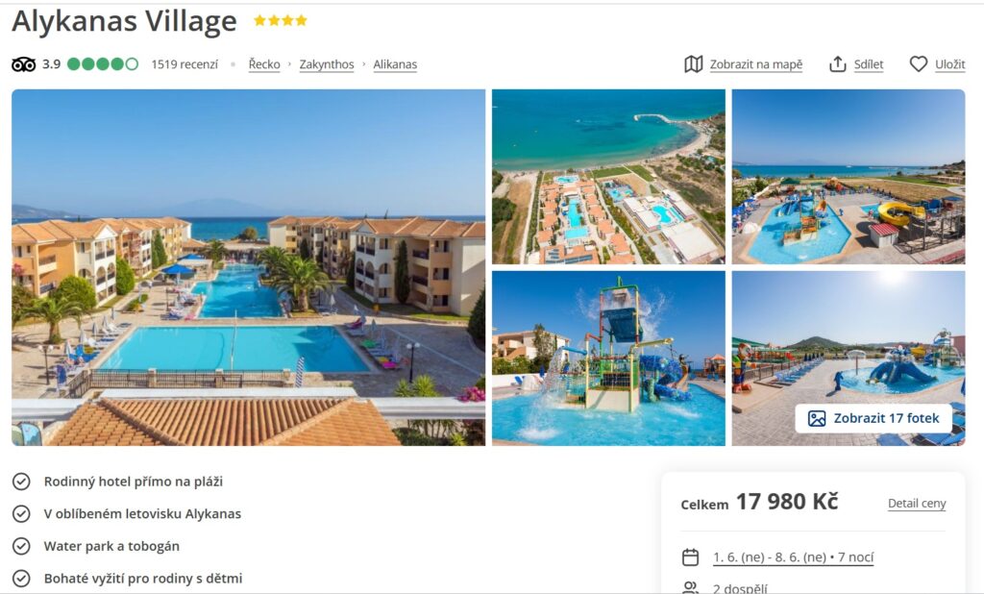Open the 1519 recenzí reviews

coord(184,64)
